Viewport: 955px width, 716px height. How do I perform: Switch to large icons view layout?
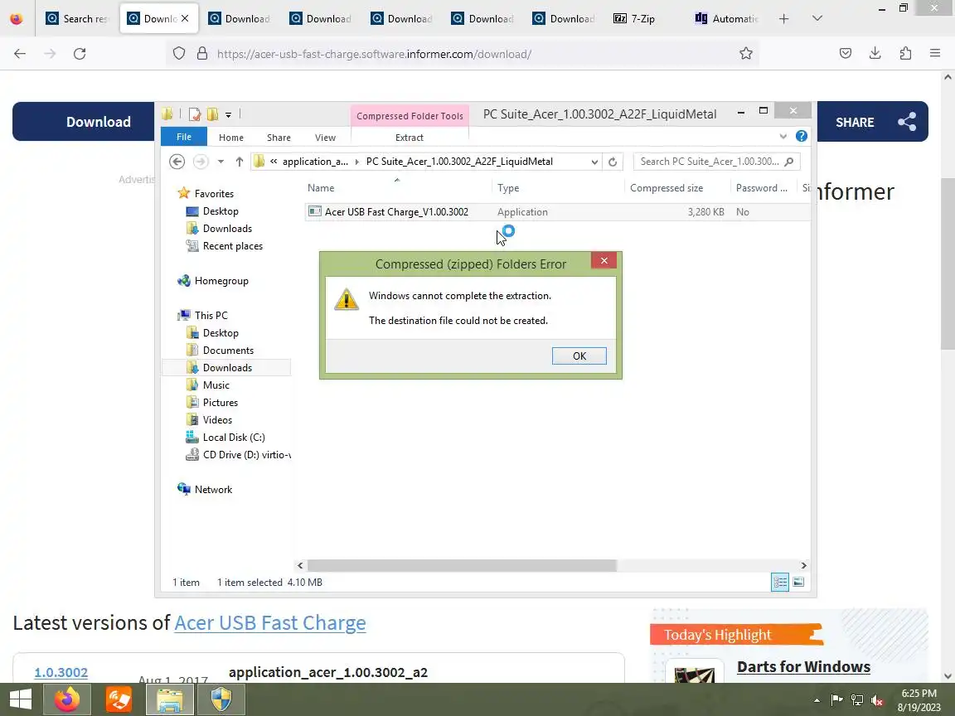pos(797,582)
